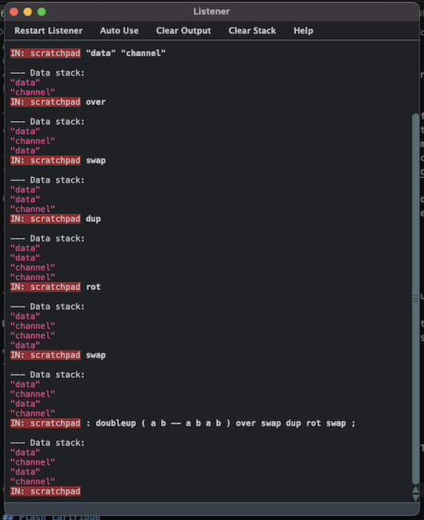Click the Listener window title
The width and height of the screenshot is (424, 520).
pos(212,11)
